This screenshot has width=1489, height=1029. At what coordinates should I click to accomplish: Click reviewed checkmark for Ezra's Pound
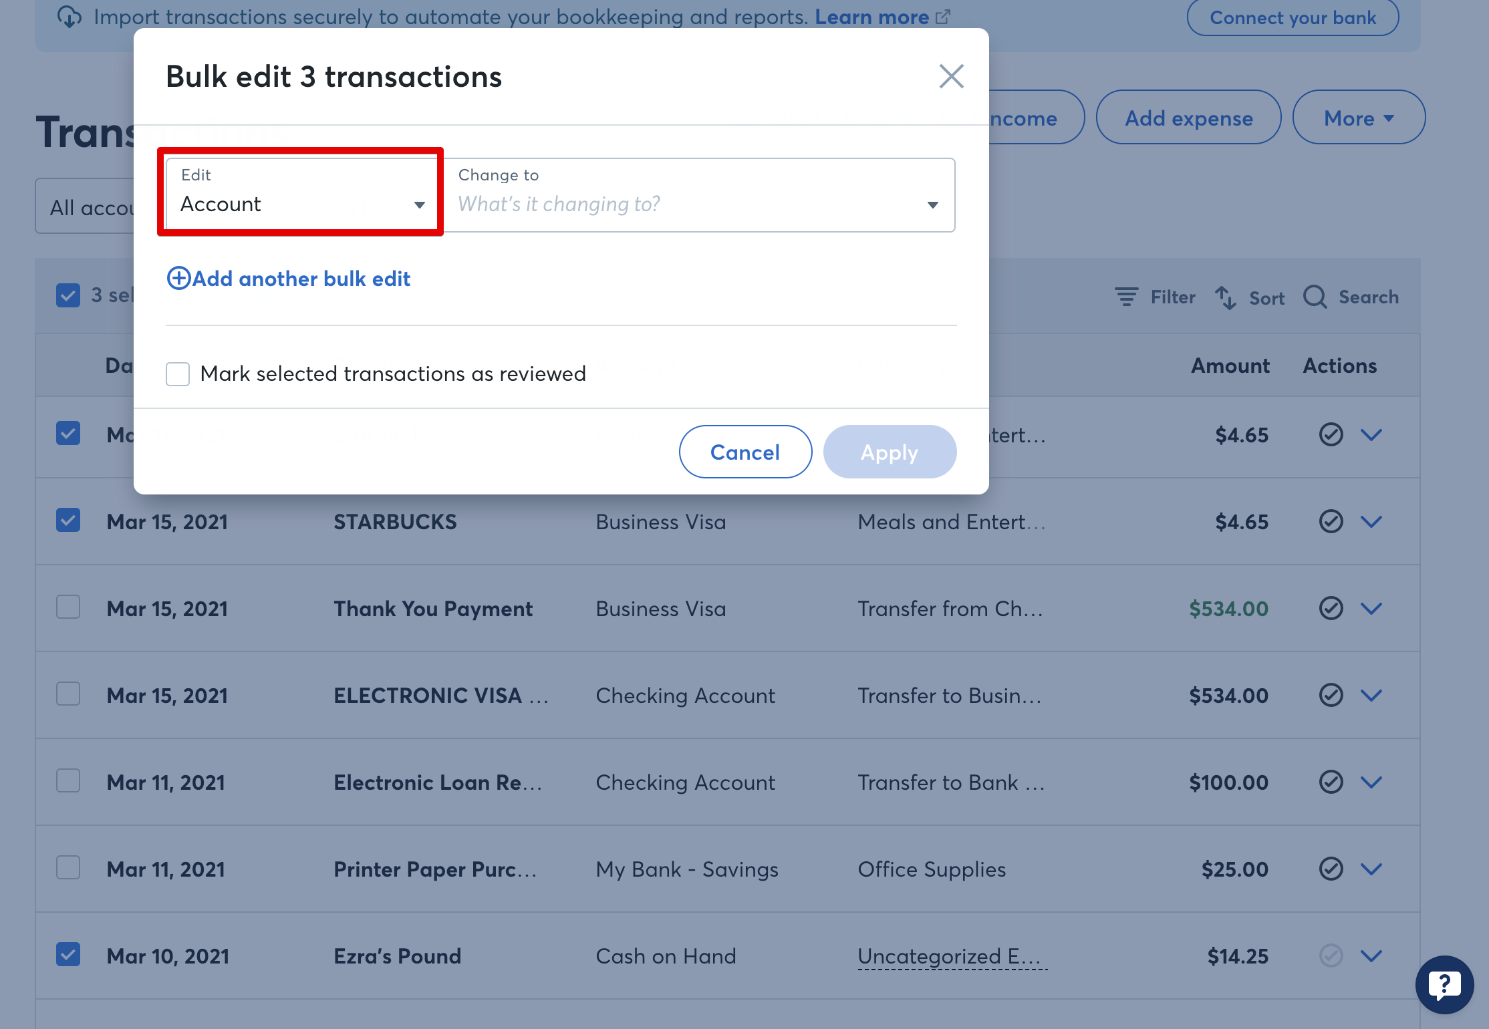1331,956
